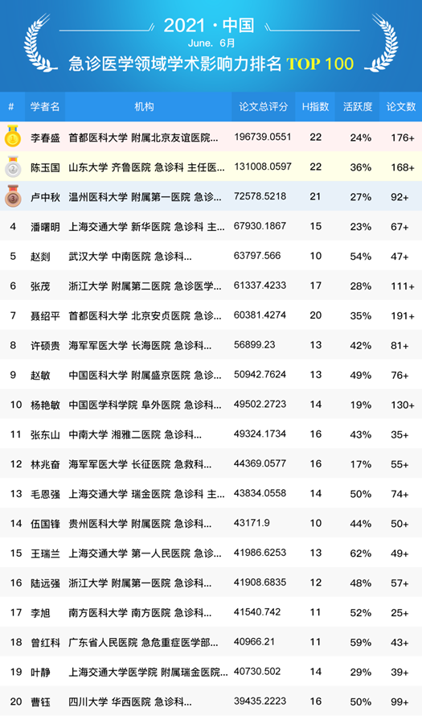Sort by the 论文总评分 column header

point(263,107)
